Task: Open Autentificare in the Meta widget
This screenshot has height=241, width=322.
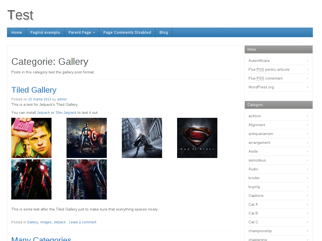Action: pyautogui.click(x=259, y=61)
